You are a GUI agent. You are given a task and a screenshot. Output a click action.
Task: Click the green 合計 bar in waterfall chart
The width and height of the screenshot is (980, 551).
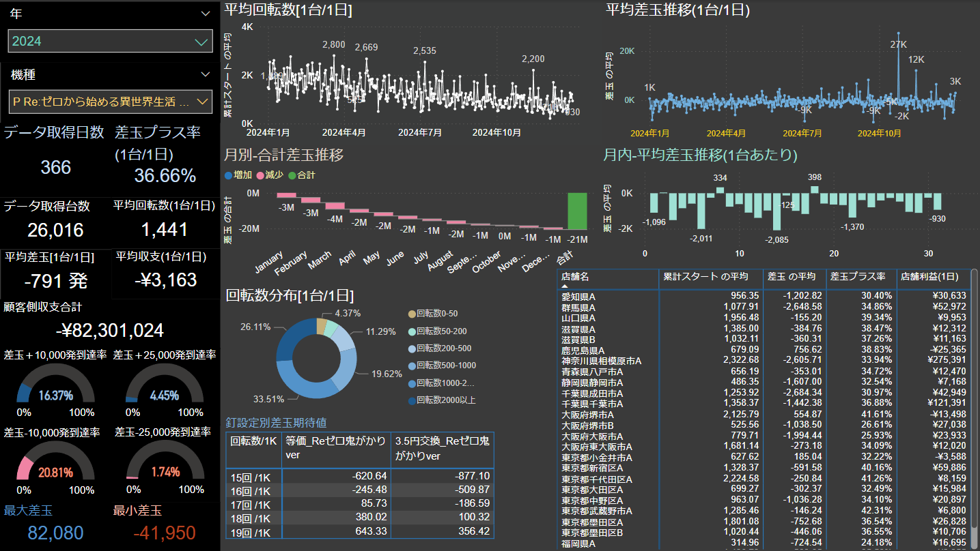coord(577,210)
